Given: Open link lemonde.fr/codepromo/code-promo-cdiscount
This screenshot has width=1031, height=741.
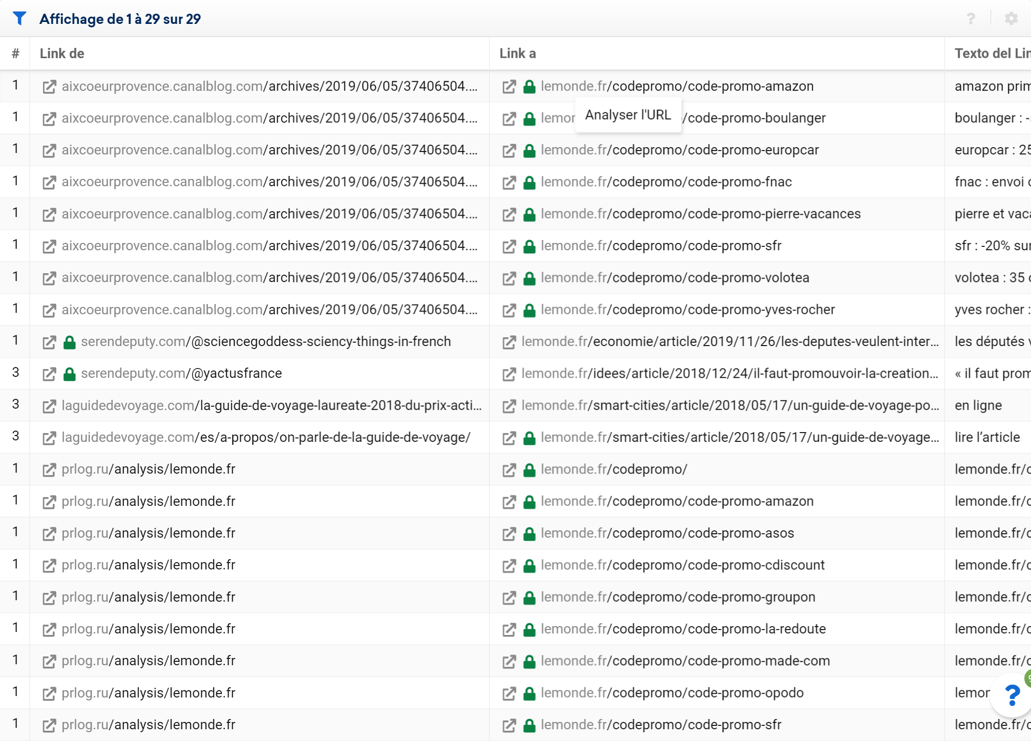Looking at the screenshot, I should tap(683, 565).
